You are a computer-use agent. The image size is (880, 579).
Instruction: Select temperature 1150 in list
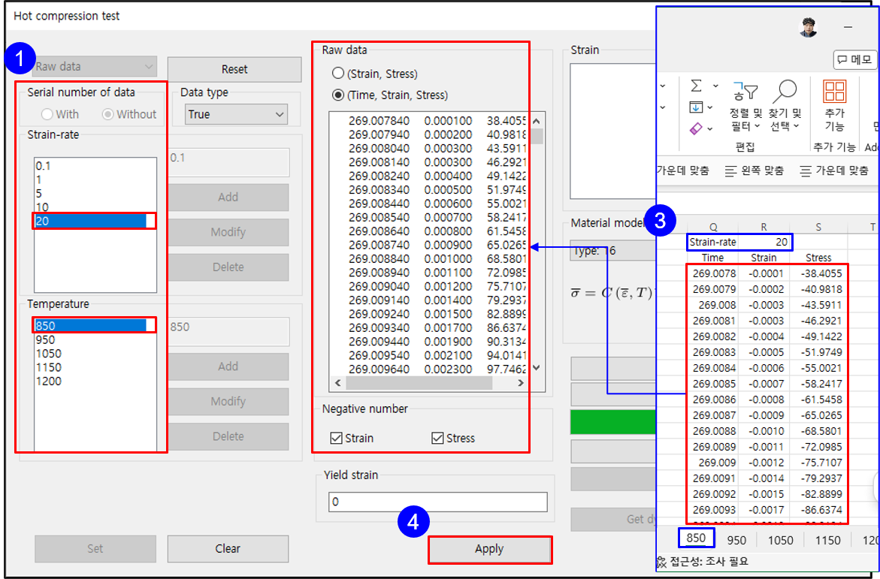pos(95,367)
